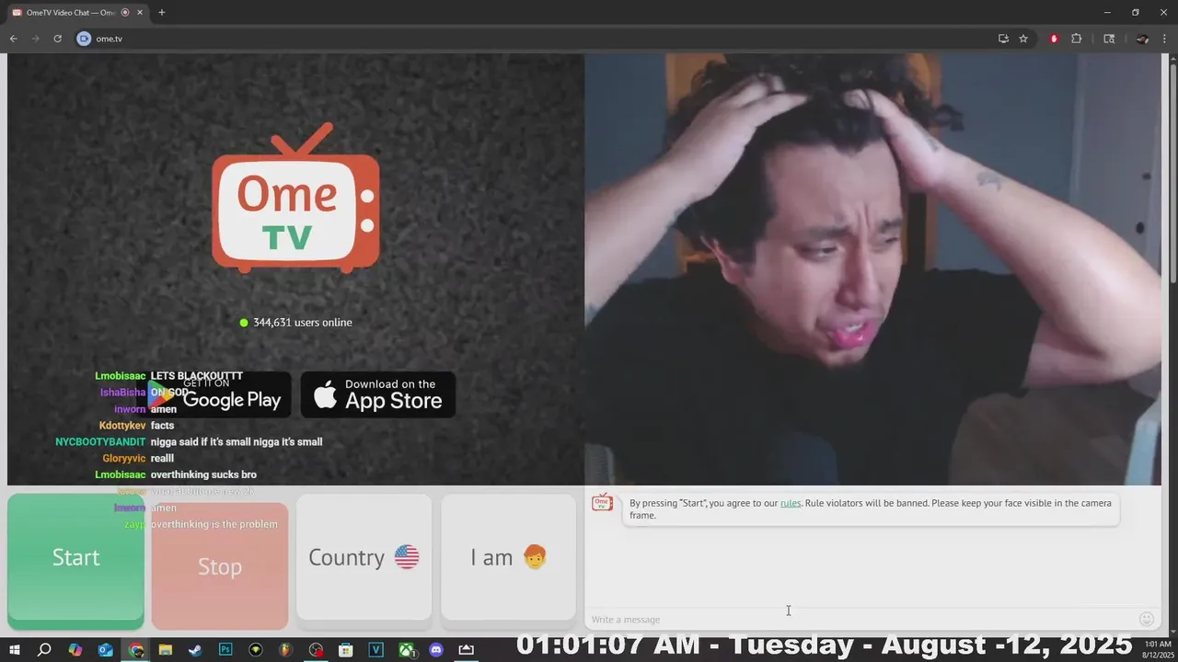Open the red hand ad-blocker extension
This screenshot has width=1178, height=662.
click(1054, 39)
